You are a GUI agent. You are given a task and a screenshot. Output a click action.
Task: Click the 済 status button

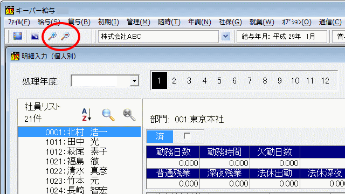(x=160, y=136)
